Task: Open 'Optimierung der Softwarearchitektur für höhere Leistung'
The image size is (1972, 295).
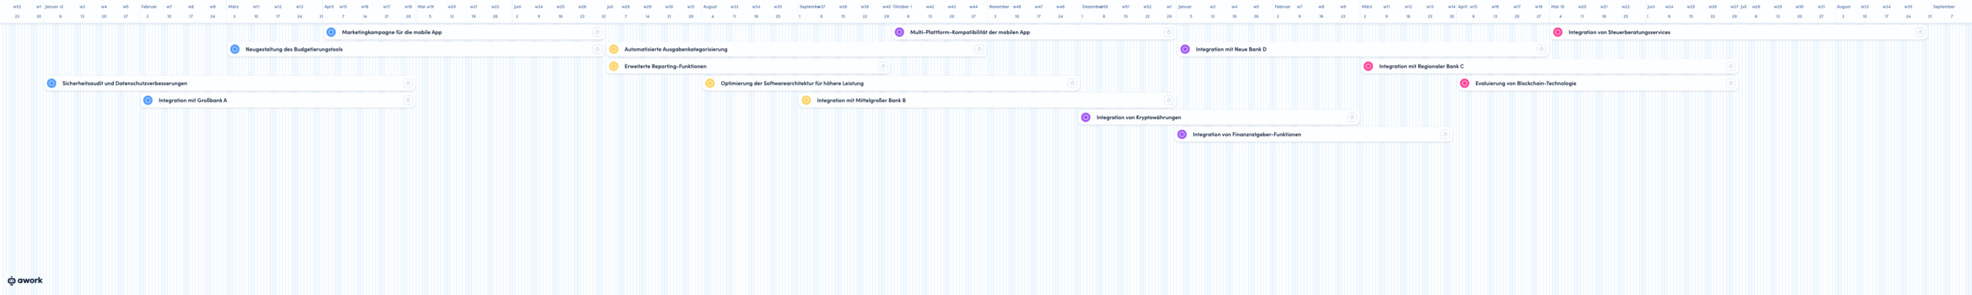Action: click(792, 83)
